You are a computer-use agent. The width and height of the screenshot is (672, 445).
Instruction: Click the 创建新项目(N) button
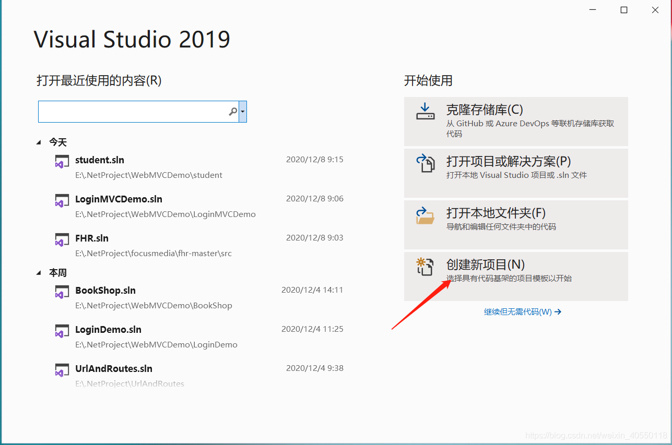click(516, 276)
